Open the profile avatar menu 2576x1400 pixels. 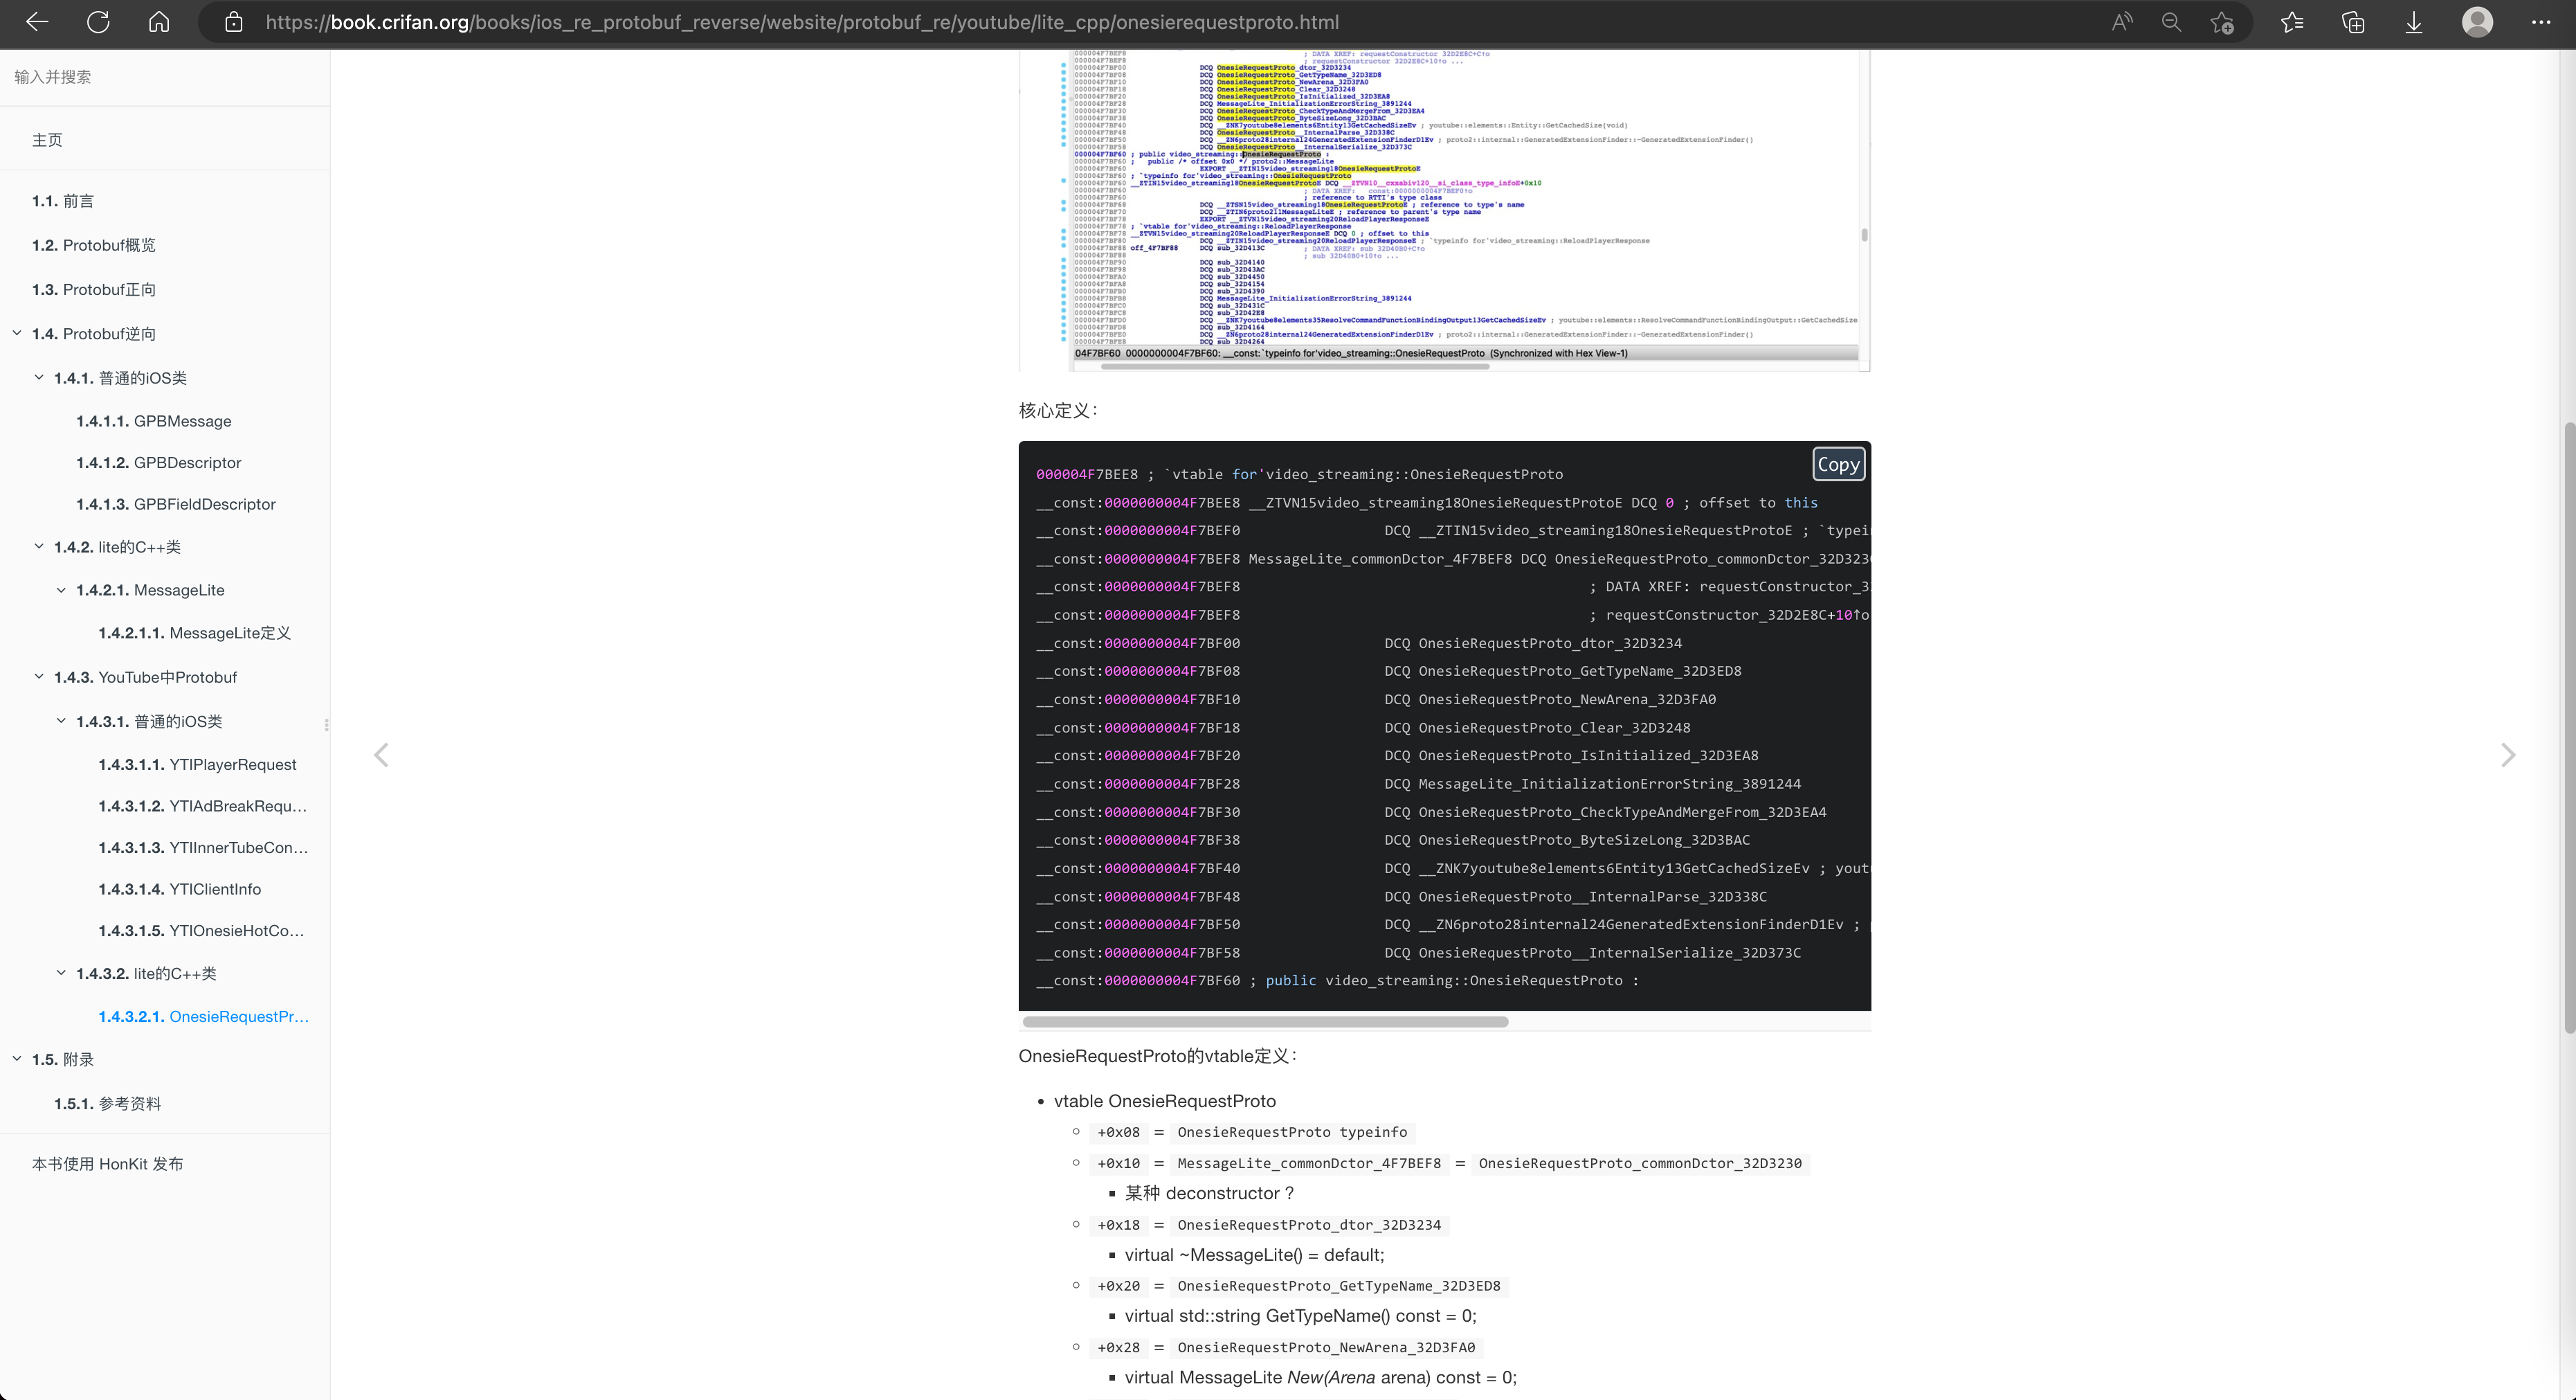coord(2477,22)
